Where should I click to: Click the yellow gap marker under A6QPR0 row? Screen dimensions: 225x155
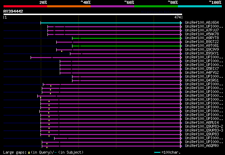click(x=47, y=147)
